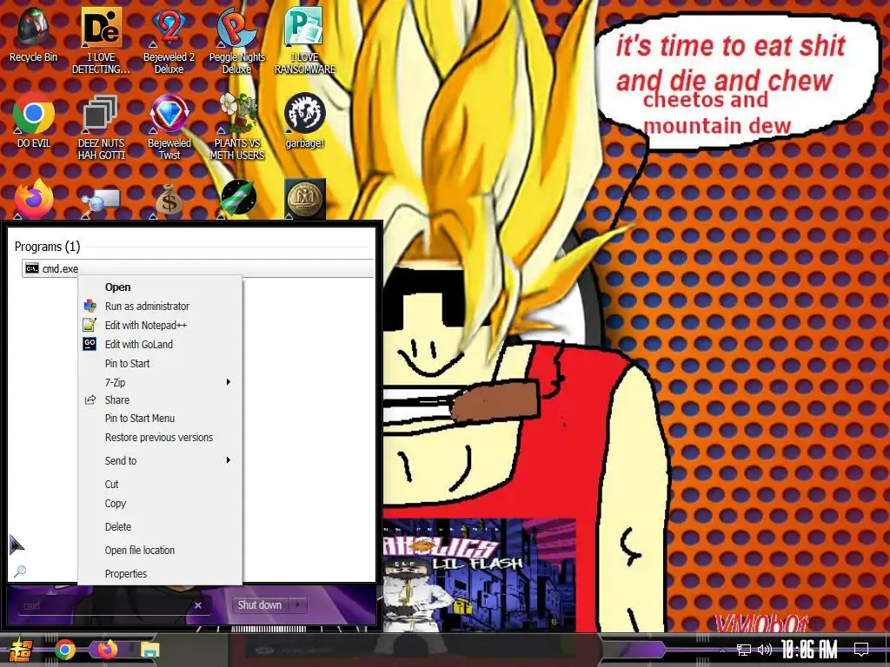Open the DO EVIL Chrome shortcut

click(x=34, y=120)
